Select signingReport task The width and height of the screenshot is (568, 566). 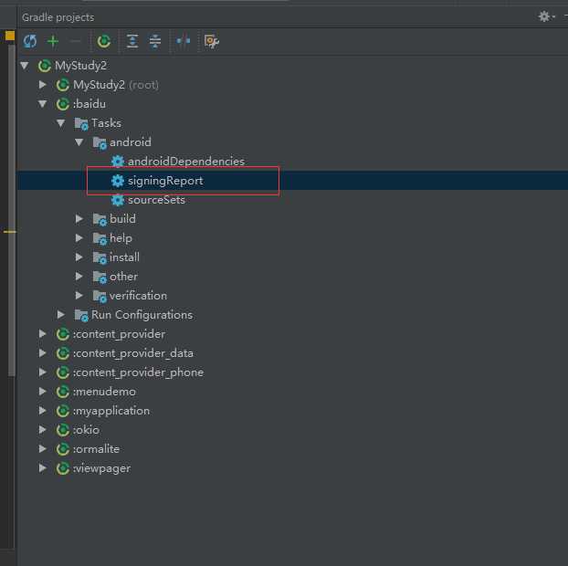[x=165, y=181]
